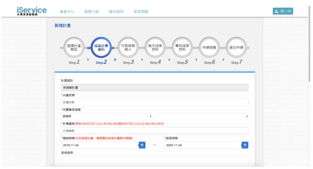
Task: Expand the 所屬專業領域 first dropdown
Action: click(x=107, y=116)
